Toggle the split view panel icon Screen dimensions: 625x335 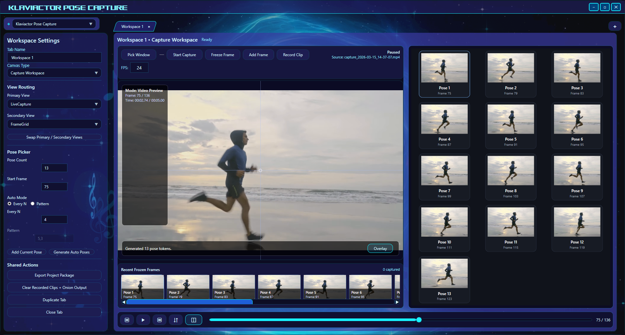194,320
